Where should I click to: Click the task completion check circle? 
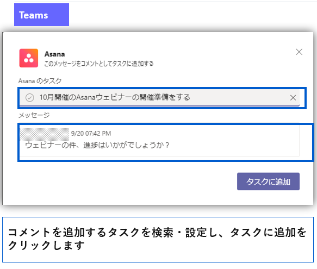coord(30,98)
